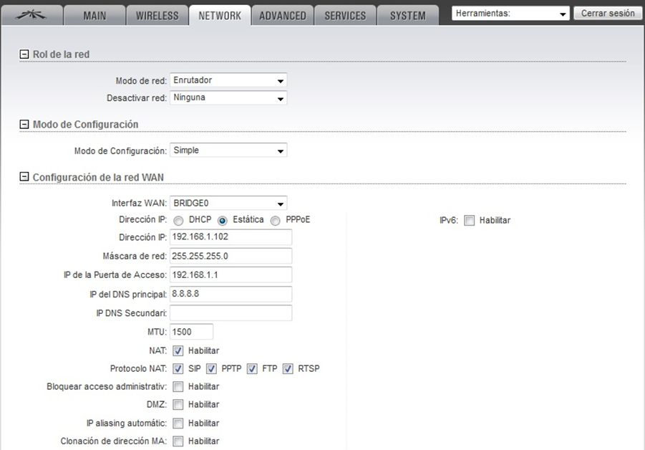Open the Interfaz WAN dropdown
Screen dimensions: 645x450
(228, 203)
